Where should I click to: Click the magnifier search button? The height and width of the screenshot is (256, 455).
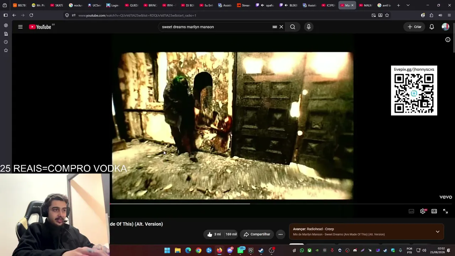[x=293, y=27]
